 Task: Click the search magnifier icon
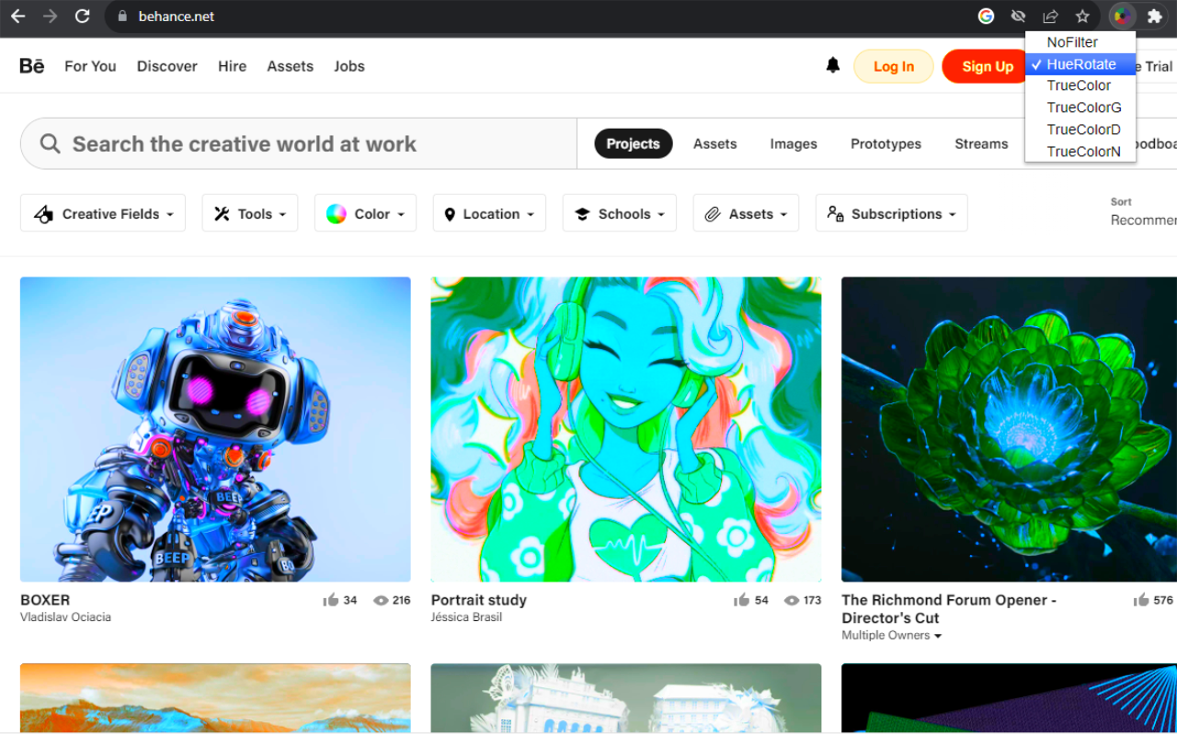click(x=49, y=143)
